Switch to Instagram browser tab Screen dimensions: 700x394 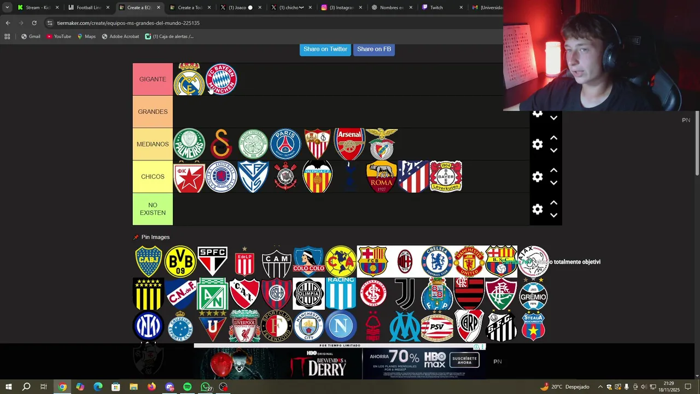point(341,8)
